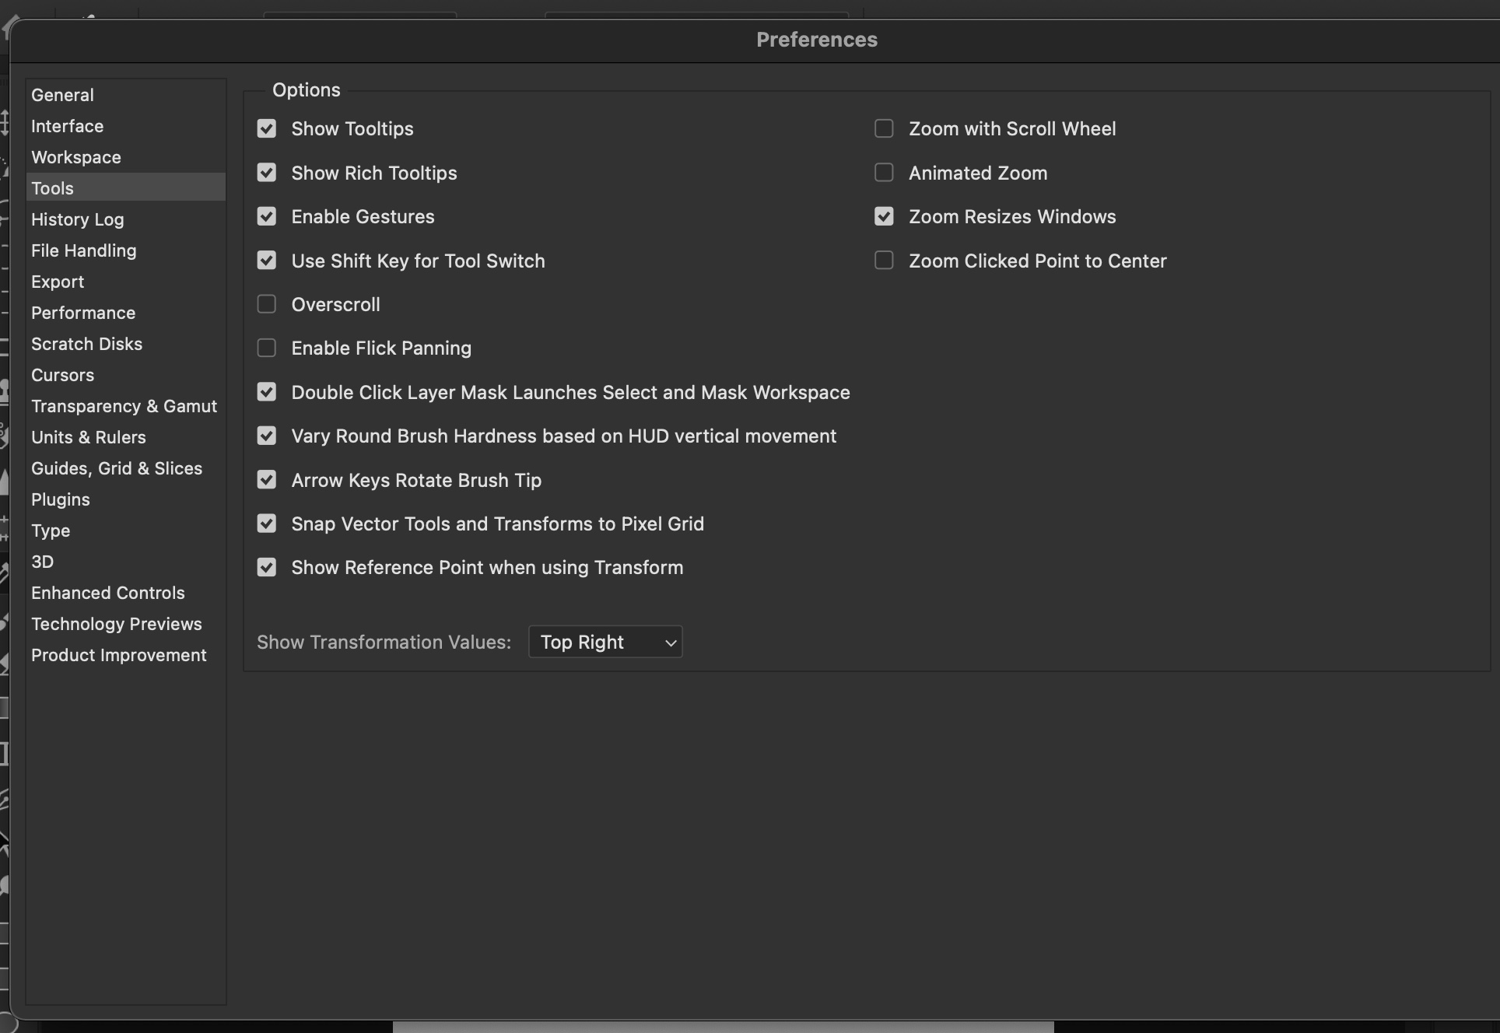Screen dimensions: 1500x1033
Task: Open the Performance preferences category
Action: tap(83, 313)
